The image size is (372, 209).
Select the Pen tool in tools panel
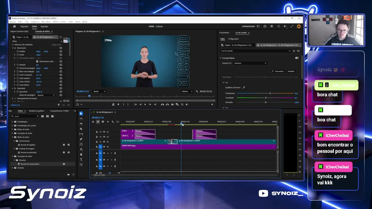(81, 139)
